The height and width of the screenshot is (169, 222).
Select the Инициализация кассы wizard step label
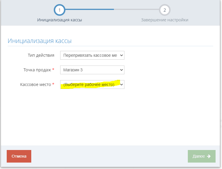[x=60, y=20]
